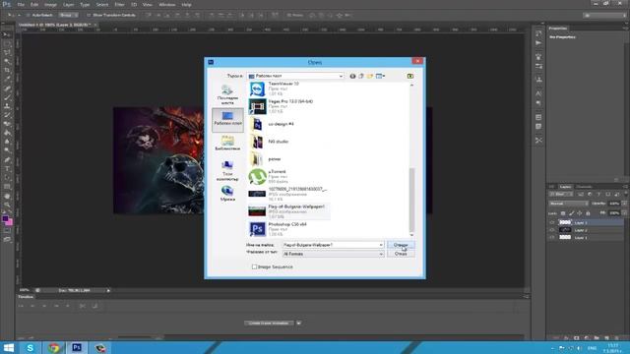The width and height of the screenshot is (630, 354).
Task: Select the Photoshop CS6 x64 shortcut
Action: [x=288, y=229]
